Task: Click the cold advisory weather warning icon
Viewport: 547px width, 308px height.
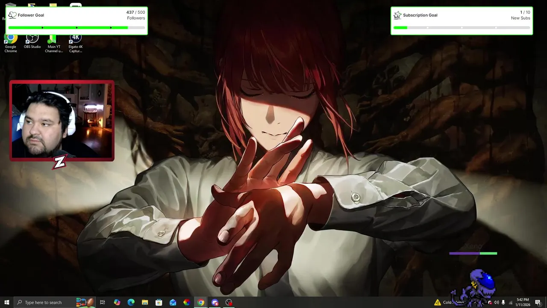Action: [438, 302]
